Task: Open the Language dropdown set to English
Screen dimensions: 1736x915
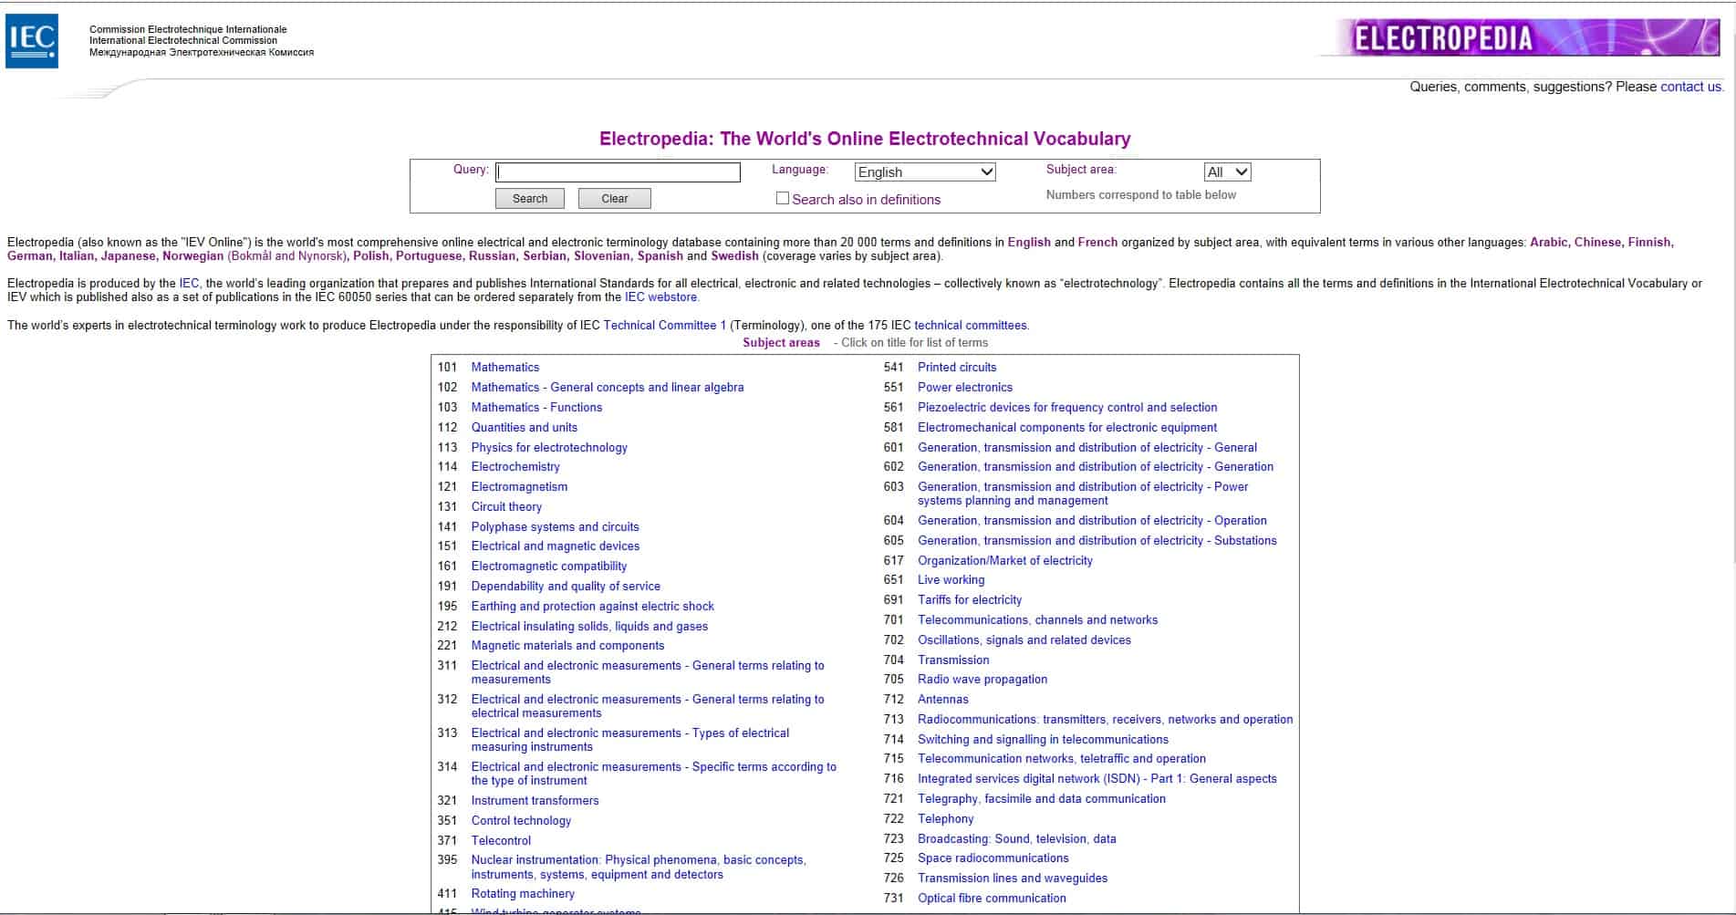Action: pos(925,172)
